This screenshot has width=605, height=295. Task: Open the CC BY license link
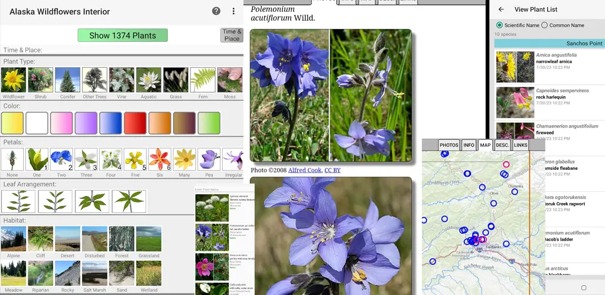[x=332, y=170]
